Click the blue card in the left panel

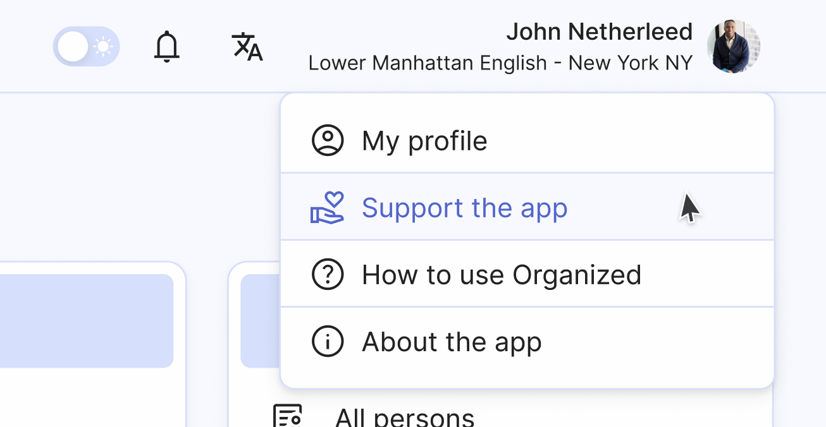click(x=85, y=321)
